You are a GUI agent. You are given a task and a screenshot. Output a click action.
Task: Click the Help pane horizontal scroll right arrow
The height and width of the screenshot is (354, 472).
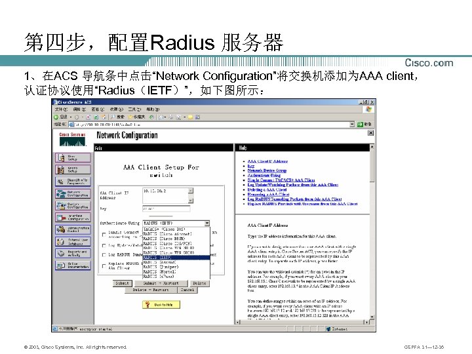366,322
